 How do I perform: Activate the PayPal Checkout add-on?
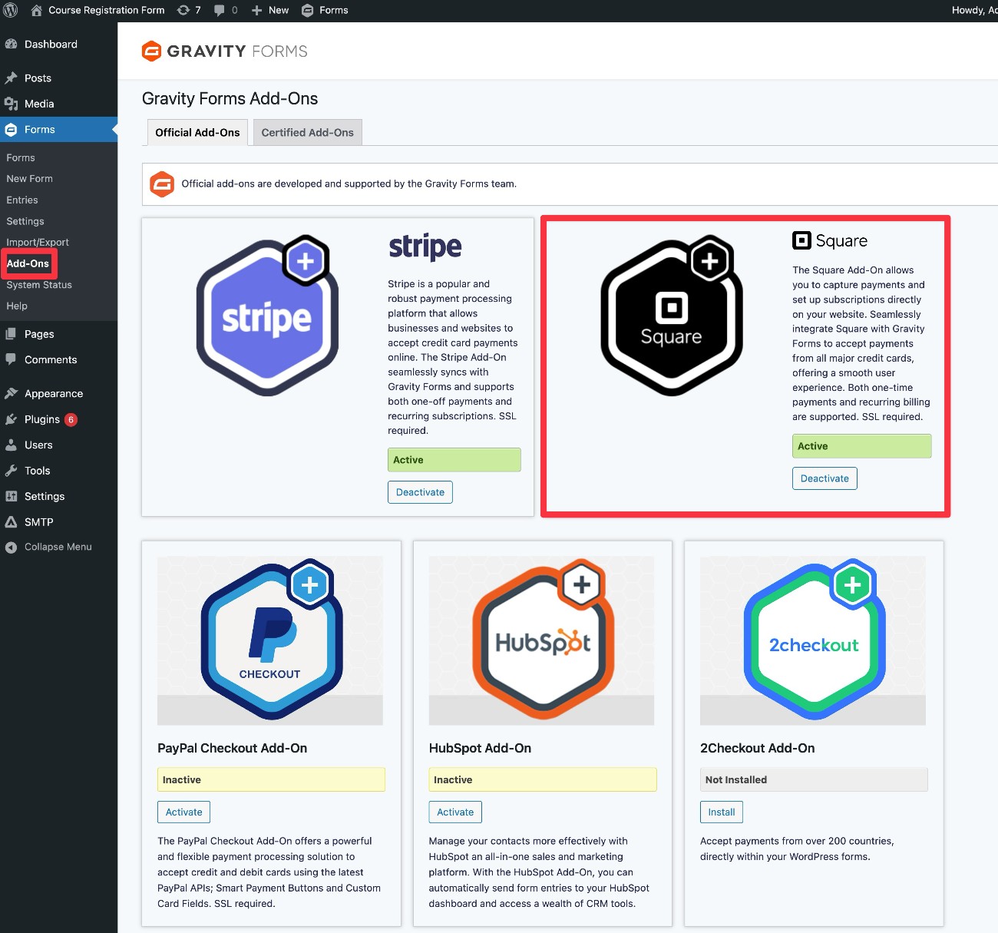click(x=183, y=812)
